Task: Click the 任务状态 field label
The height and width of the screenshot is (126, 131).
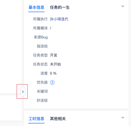Action: tap(40, 64)
